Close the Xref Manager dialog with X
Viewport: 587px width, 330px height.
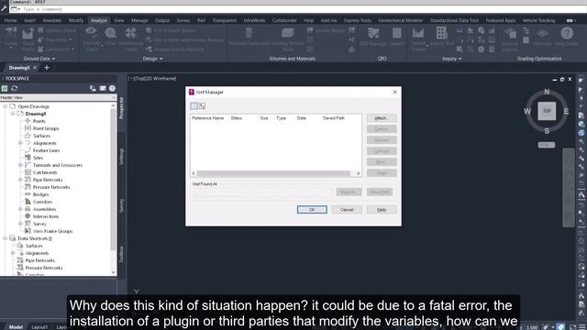coord(394,92)
